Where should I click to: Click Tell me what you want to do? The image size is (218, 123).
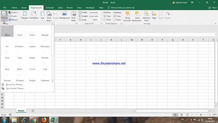point(121,8)
